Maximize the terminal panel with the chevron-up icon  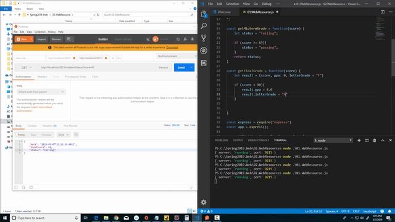tap(383, 140)
